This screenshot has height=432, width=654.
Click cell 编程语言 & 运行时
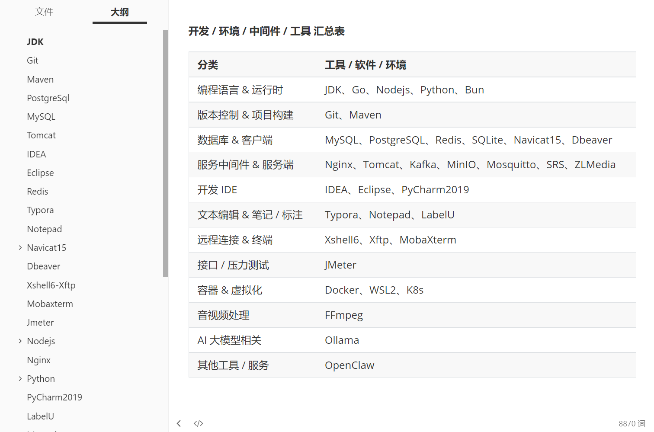(253, 90)
